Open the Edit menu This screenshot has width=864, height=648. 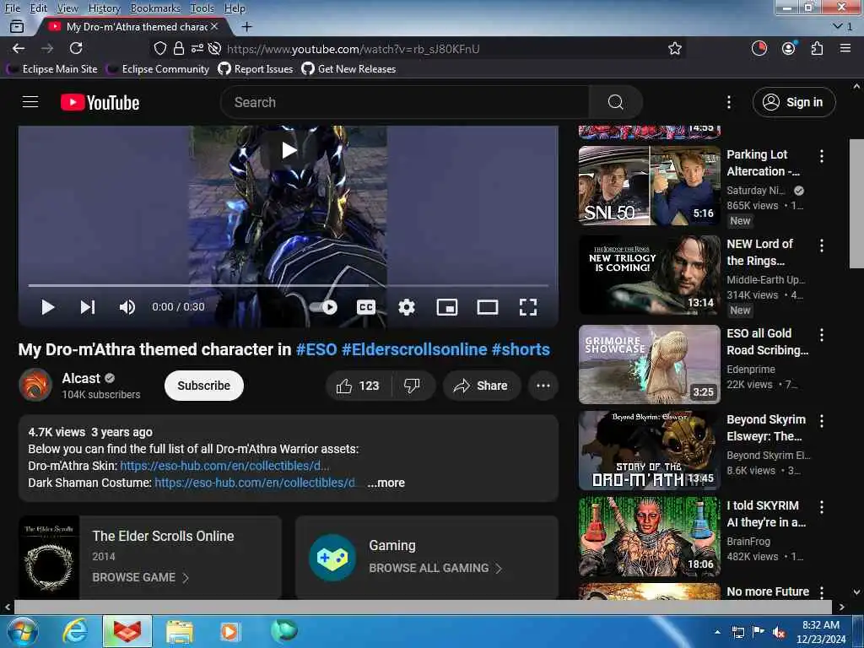pos(39,8)
